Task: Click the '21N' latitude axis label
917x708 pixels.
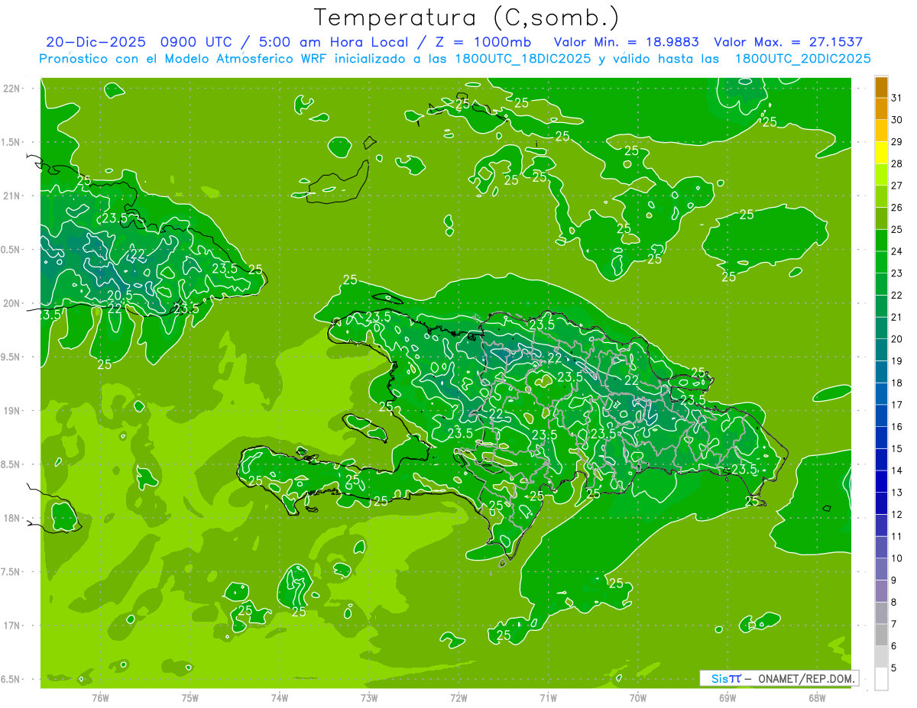Action: tap(12, 196)
